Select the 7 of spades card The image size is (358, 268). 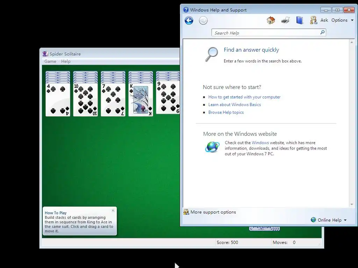pyautogui.click(x=113, y=100)
